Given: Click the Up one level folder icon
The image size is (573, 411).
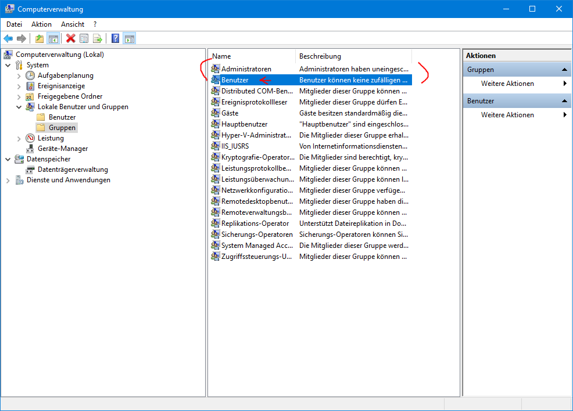Looking at the screenshot, I should pyautogui.click(x=40, y=38).
